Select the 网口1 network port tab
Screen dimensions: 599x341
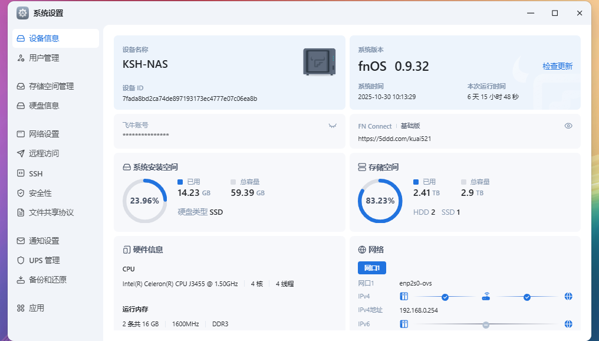371,268
